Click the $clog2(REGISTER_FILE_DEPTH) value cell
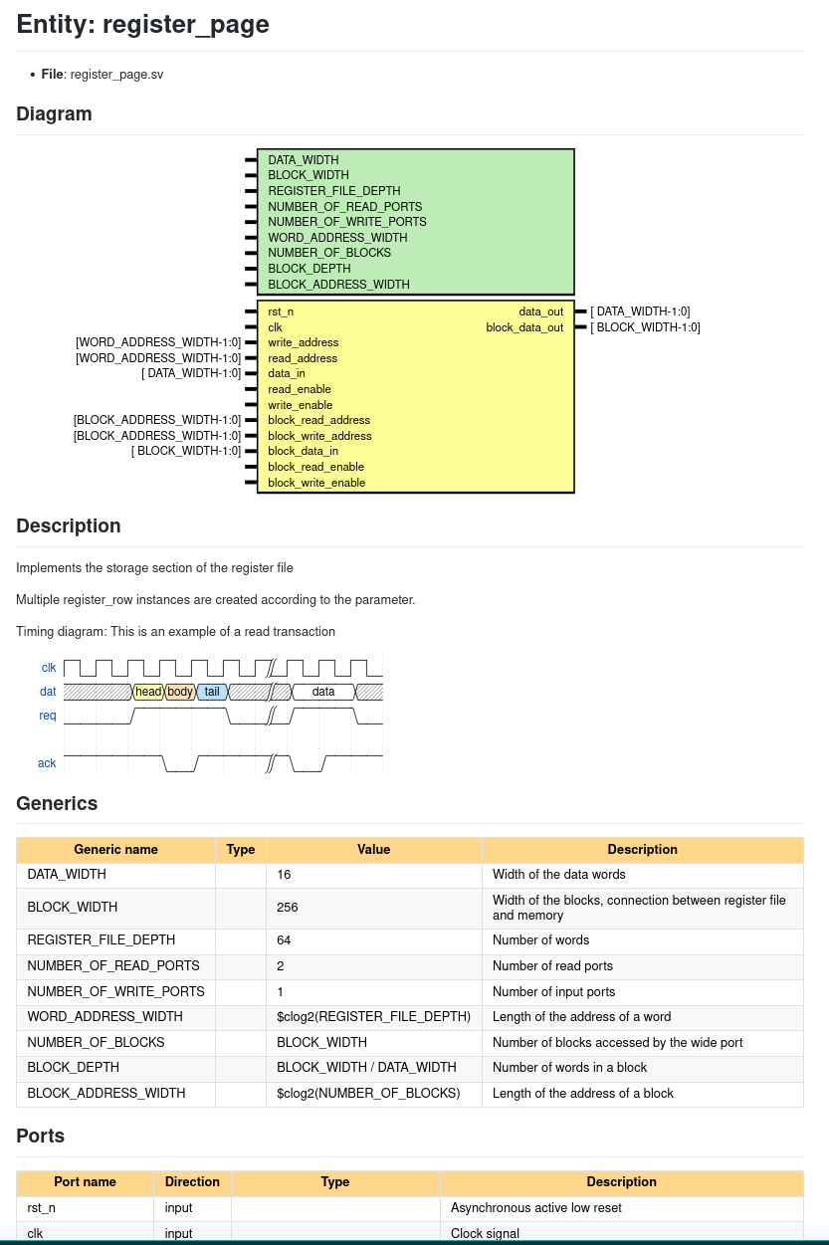 pyautogui.click(x=373, y=1017)
